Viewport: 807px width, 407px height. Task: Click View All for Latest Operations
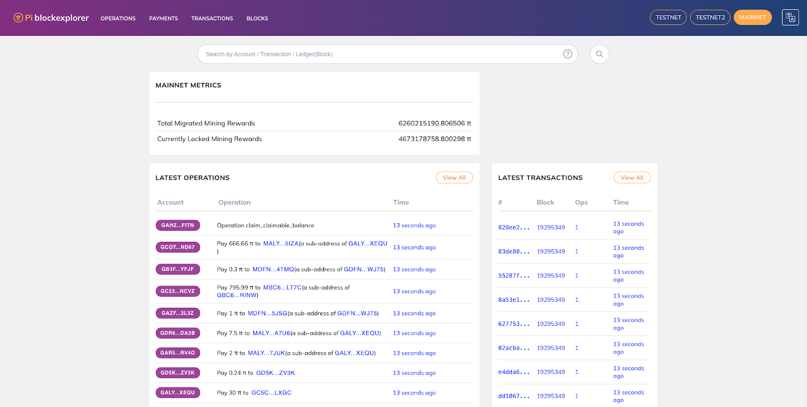454,178
